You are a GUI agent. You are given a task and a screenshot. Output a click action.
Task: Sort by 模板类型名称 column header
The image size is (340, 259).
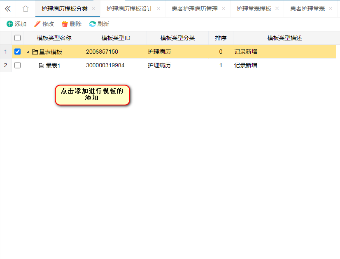[54, 38]
